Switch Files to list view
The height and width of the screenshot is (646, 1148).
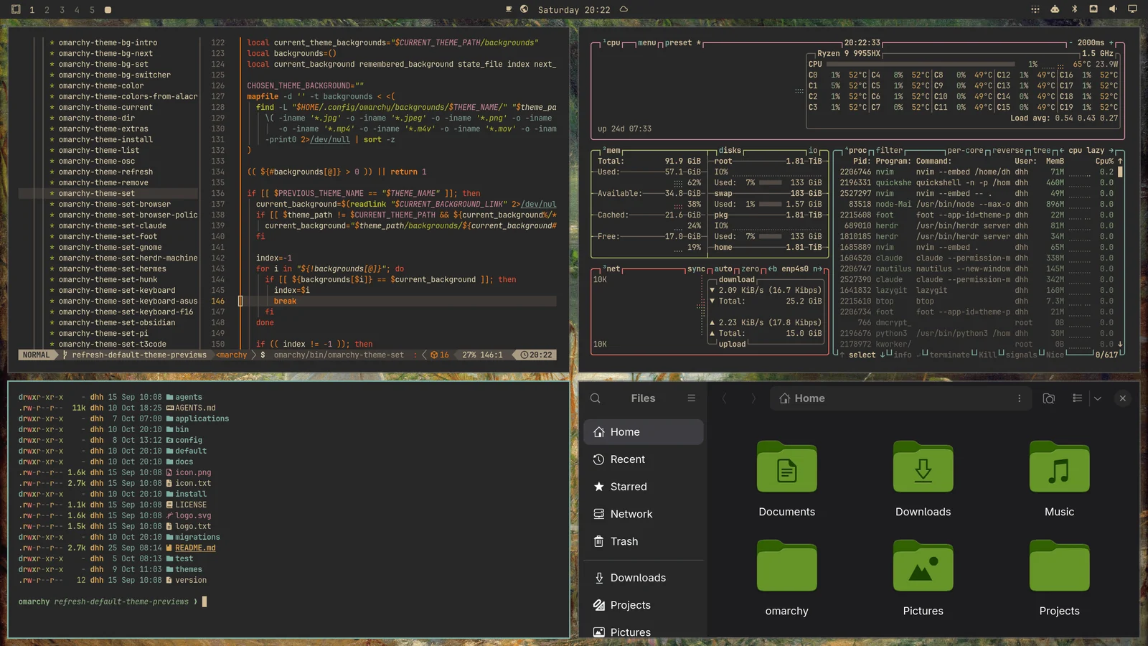tap(1078, 398)
